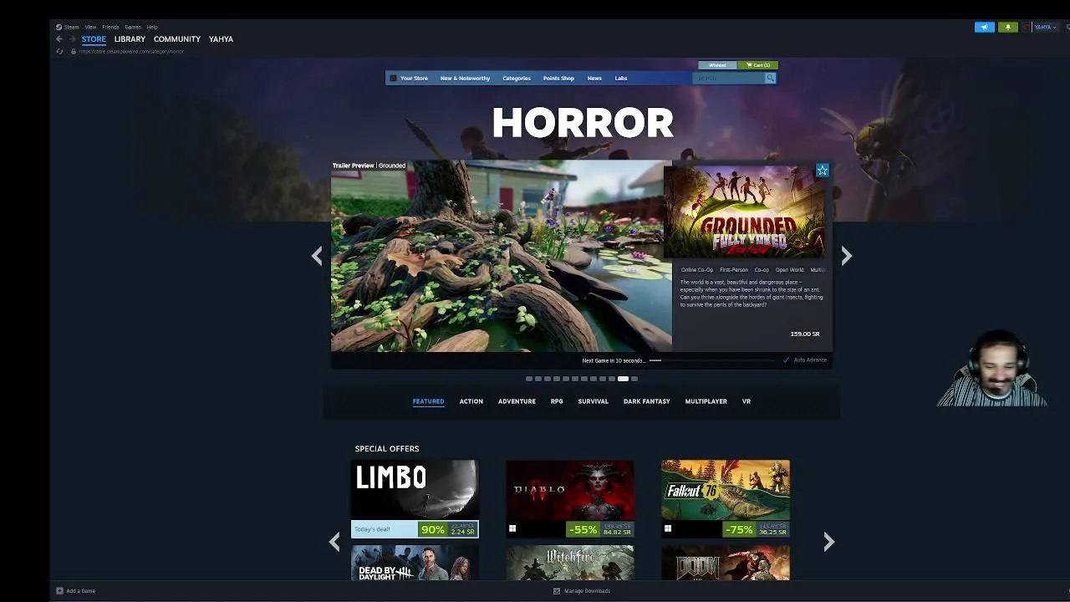Open the DOOM offer
This screenshot has width=1070, height=602.
pyautogui.click(x=726, y=563)
